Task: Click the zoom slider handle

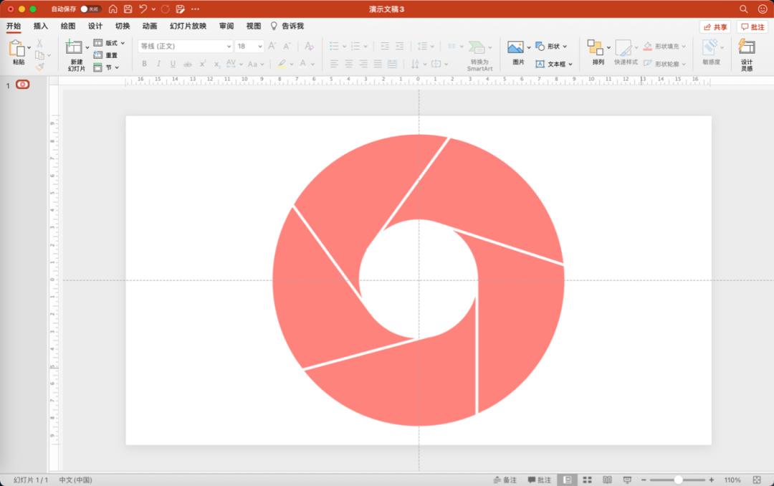Action: tap(678, 480)
